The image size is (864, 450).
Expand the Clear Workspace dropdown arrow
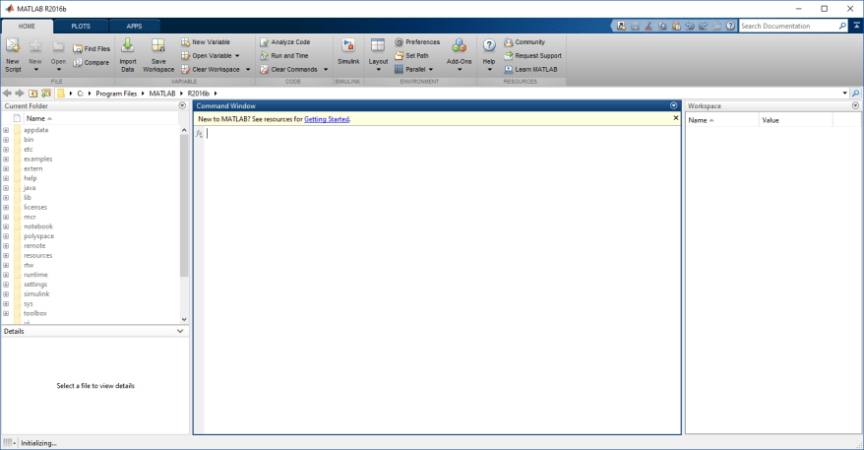pos(248,70)
